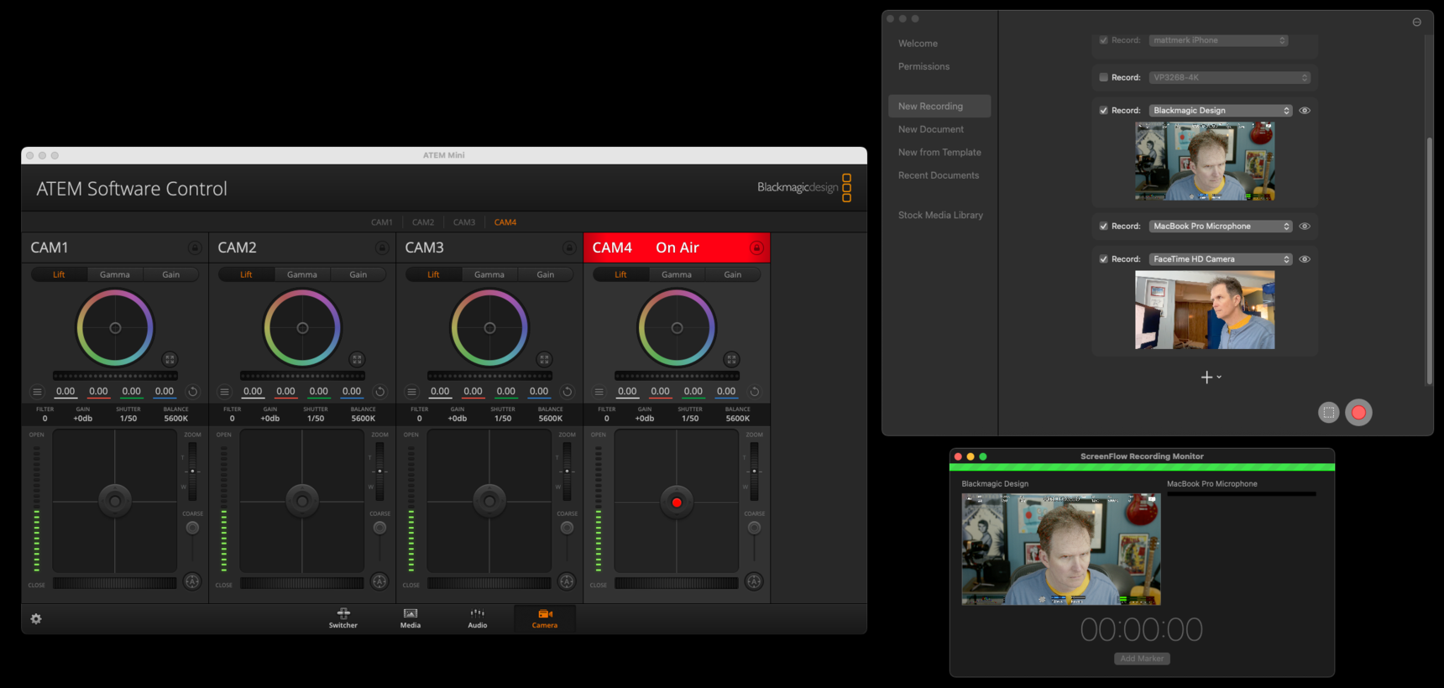Toggle Blackmagic Design preview eye icon

pyautogui.click(x=1305, y=110)
